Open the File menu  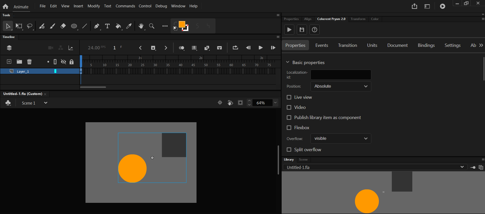tap(43, 6)
